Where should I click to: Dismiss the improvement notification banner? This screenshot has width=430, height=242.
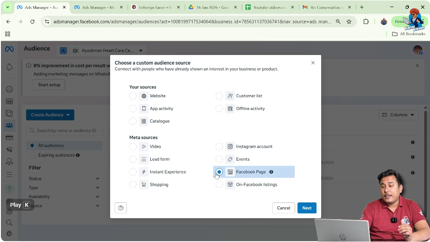417,66
